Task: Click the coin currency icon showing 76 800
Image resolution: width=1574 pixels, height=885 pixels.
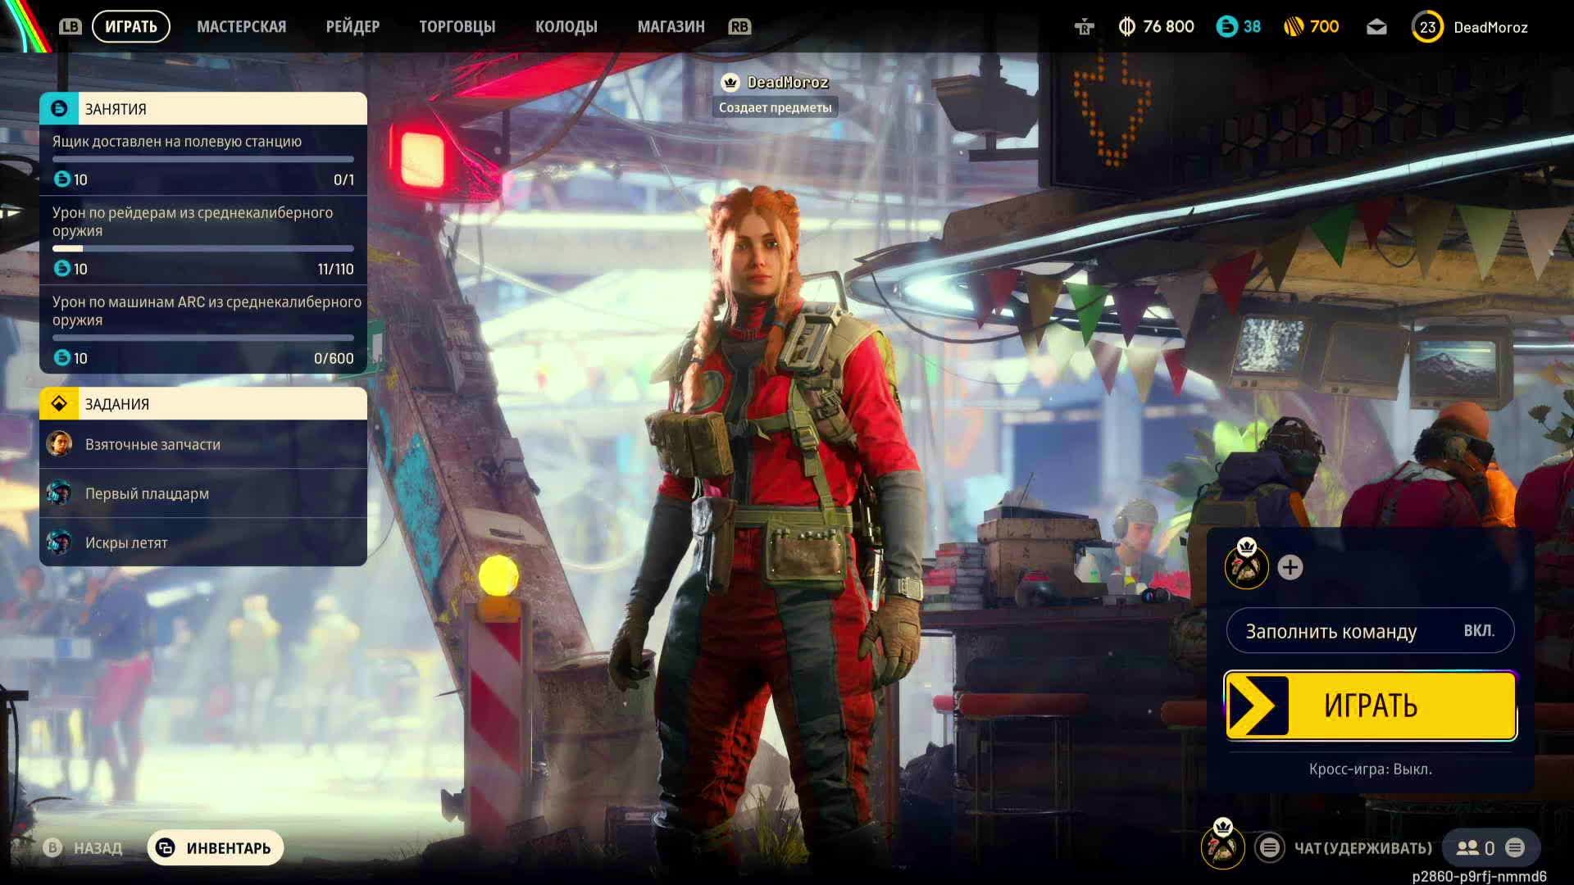Action: 1127,27
